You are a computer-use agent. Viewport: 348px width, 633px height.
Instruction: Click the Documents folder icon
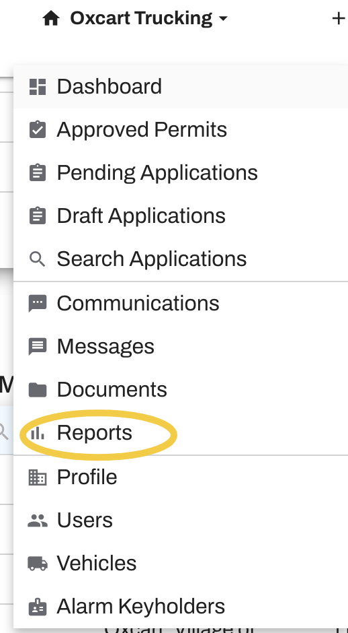tap(38, 390)
